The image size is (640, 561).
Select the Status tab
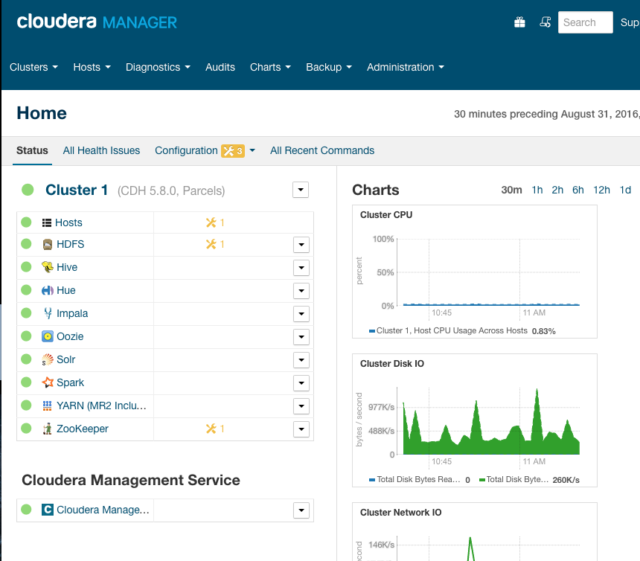point(32,150)
